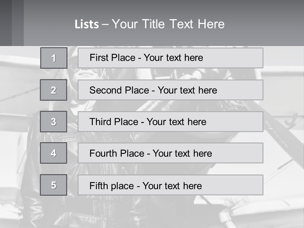Screen dimensions: 304x228
Task: Click the words 'Fifth place'
Action: point(112,186)
